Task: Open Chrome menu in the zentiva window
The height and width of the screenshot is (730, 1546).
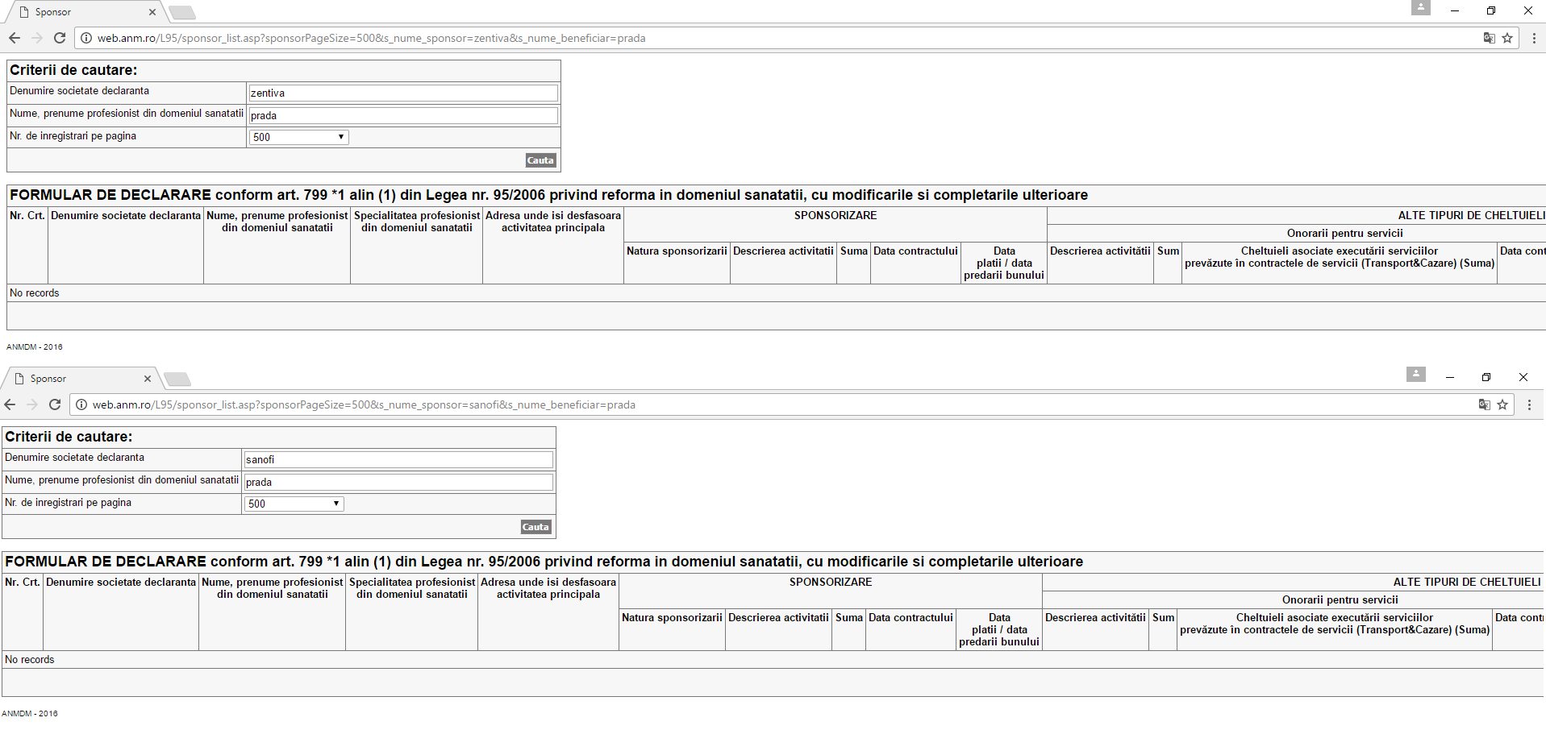Action: pos(1533,38)
